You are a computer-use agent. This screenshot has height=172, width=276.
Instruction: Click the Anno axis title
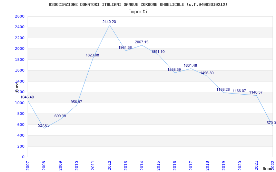tap(268, 169)
